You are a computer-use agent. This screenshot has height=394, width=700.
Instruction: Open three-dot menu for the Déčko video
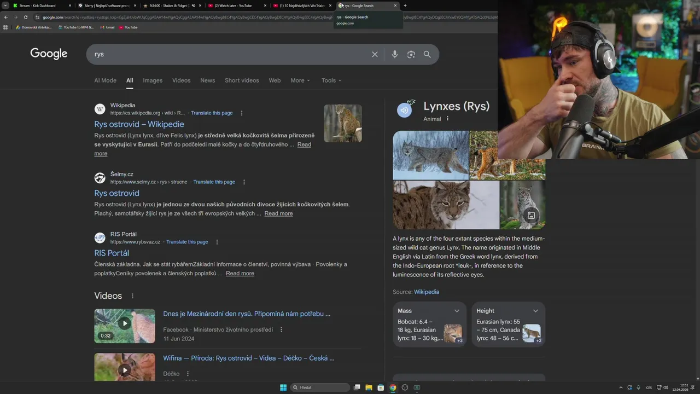[x=188, y=374]
